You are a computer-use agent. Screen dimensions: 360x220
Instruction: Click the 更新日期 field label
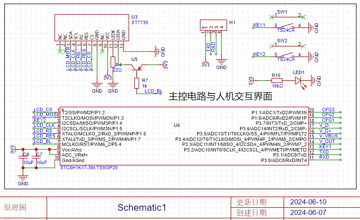[x=252, y=202]
